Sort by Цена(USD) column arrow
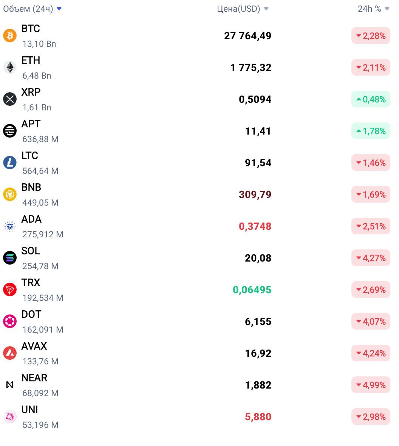The image size is (399, 446). 266,9
